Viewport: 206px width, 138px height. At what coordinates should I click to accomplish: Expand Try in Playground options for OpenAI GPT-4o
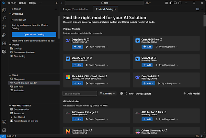click(177, 46)
